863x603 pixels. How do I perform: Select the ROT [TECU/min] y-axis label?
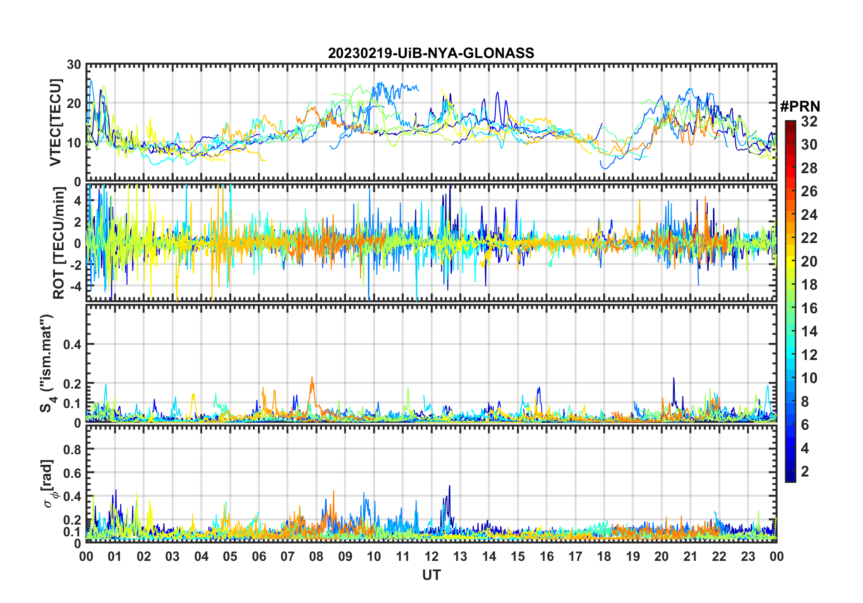coord(59,243)
